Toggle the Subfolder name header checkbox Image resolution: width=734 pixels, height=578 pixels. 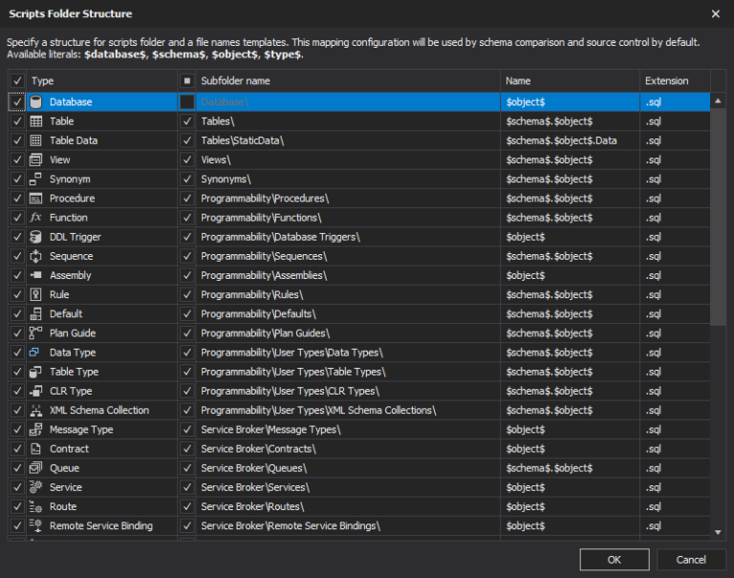point(186,80)
